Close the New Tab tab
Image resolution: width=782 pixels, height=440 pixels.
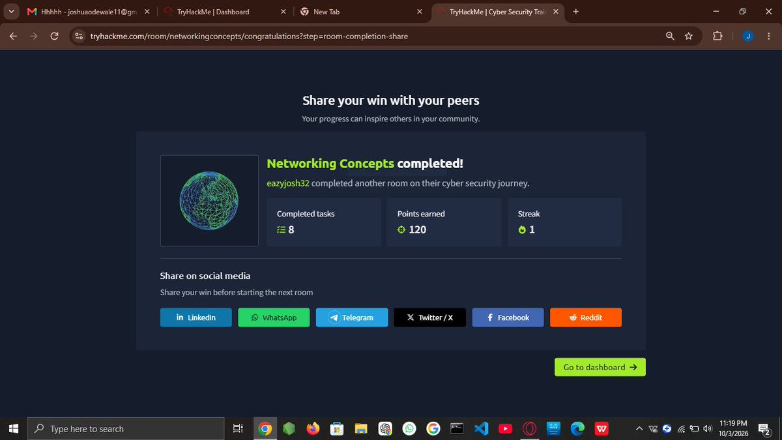420,12
